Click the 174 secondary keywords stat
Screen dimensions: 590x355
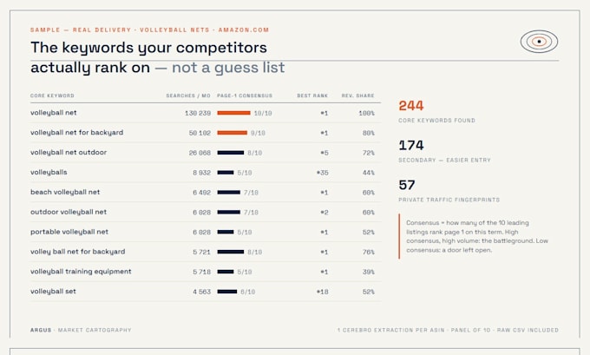[411, 145]
